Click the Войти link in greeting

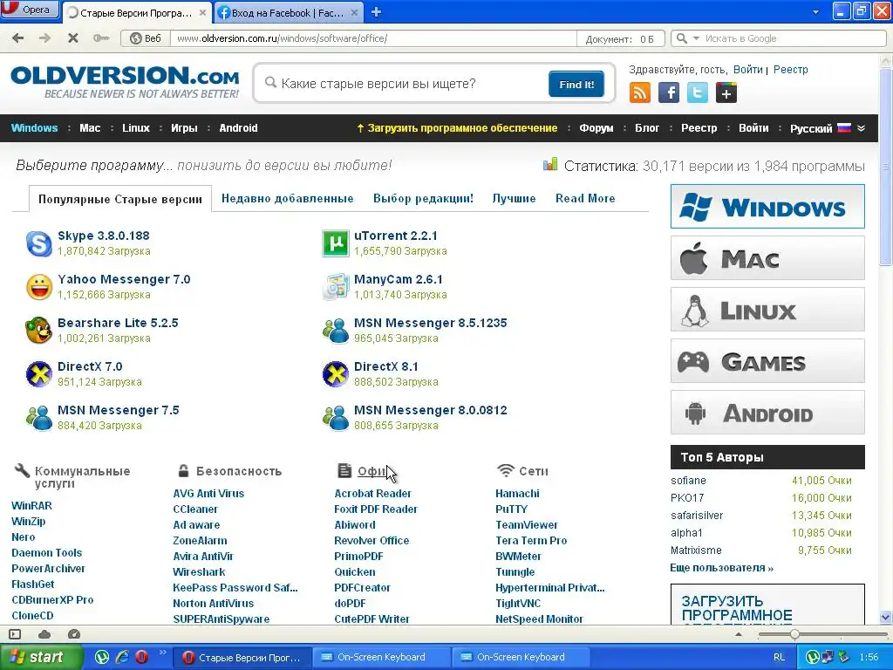pyautogui.click(x=747, y=70)
